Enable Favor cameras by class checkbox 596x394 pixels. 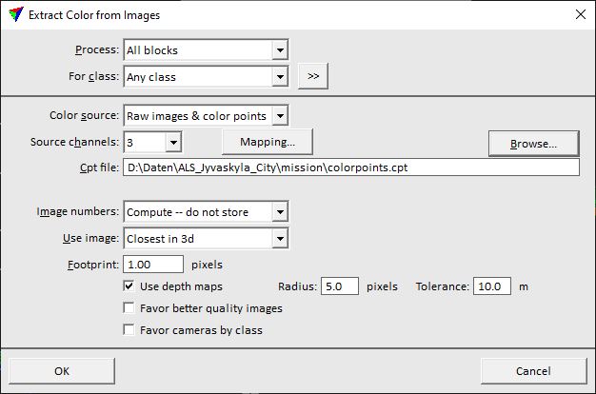(129, 330)
